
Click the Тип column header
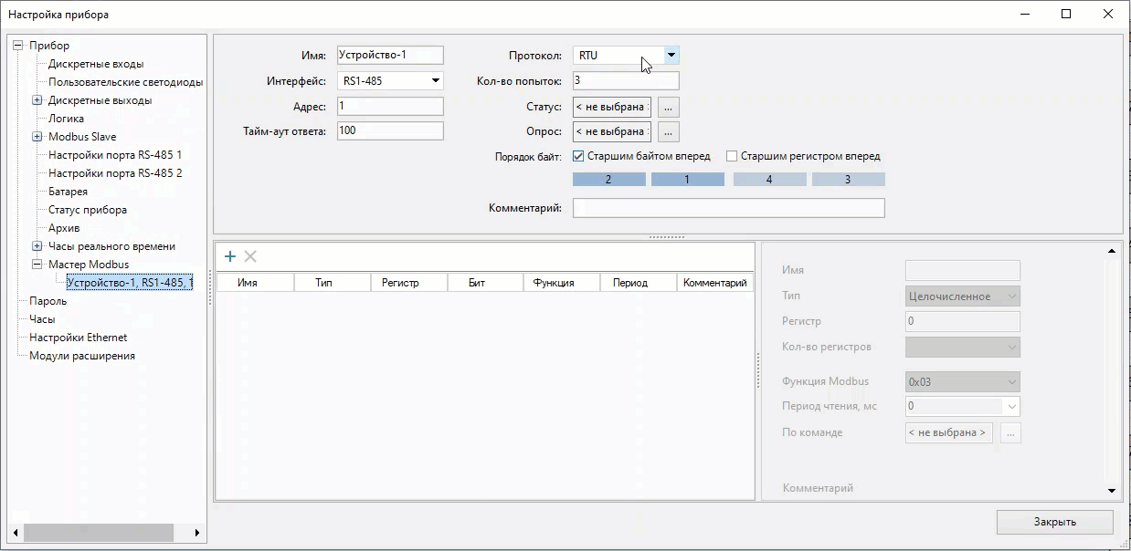[x=332, y=283]
